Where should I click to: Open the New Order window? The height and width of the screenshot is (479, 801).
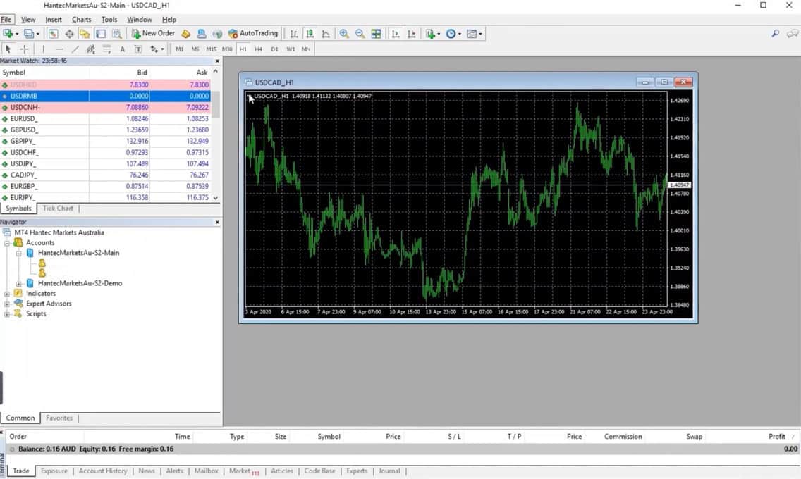point(154,33)
